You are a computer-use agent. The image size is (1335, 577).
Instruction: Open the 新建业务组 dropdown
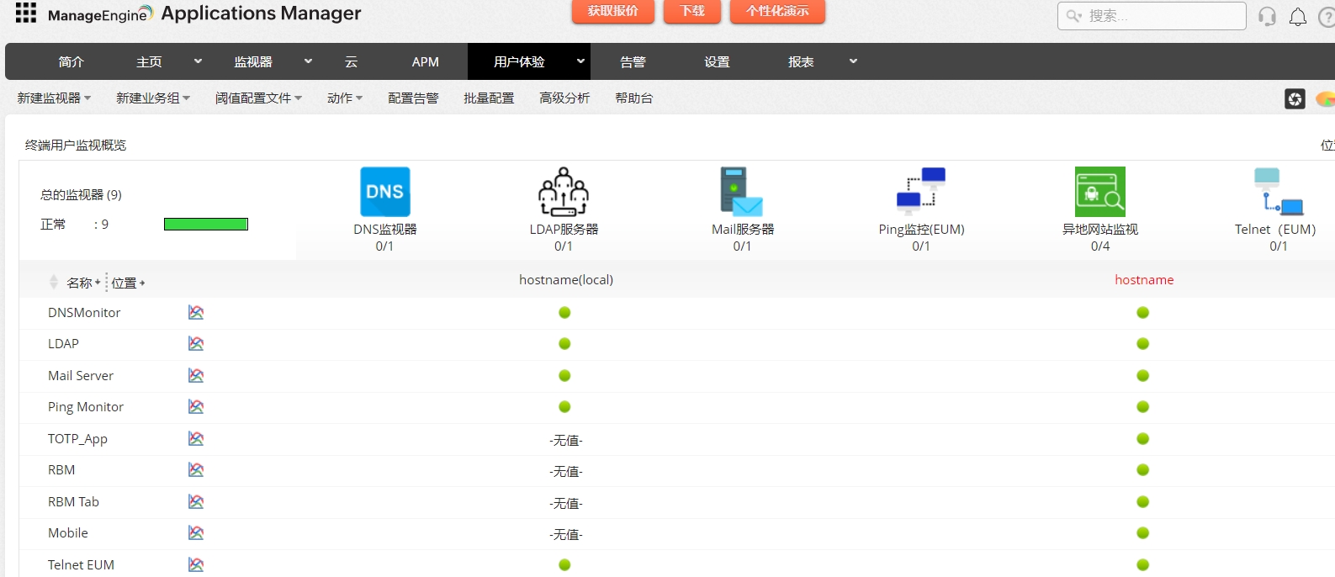click(153, 98)
